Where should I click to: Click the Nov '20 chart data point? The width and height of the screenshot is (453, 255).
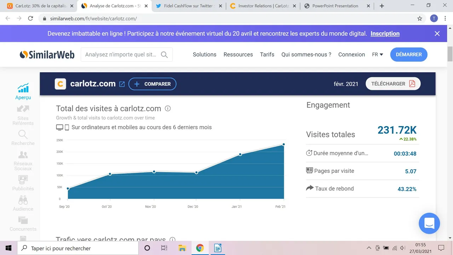[154, 172]
